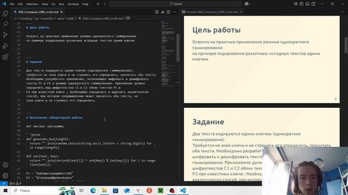Click the '# Выполнение лабораторной работы' heading line

coord(54,118)
